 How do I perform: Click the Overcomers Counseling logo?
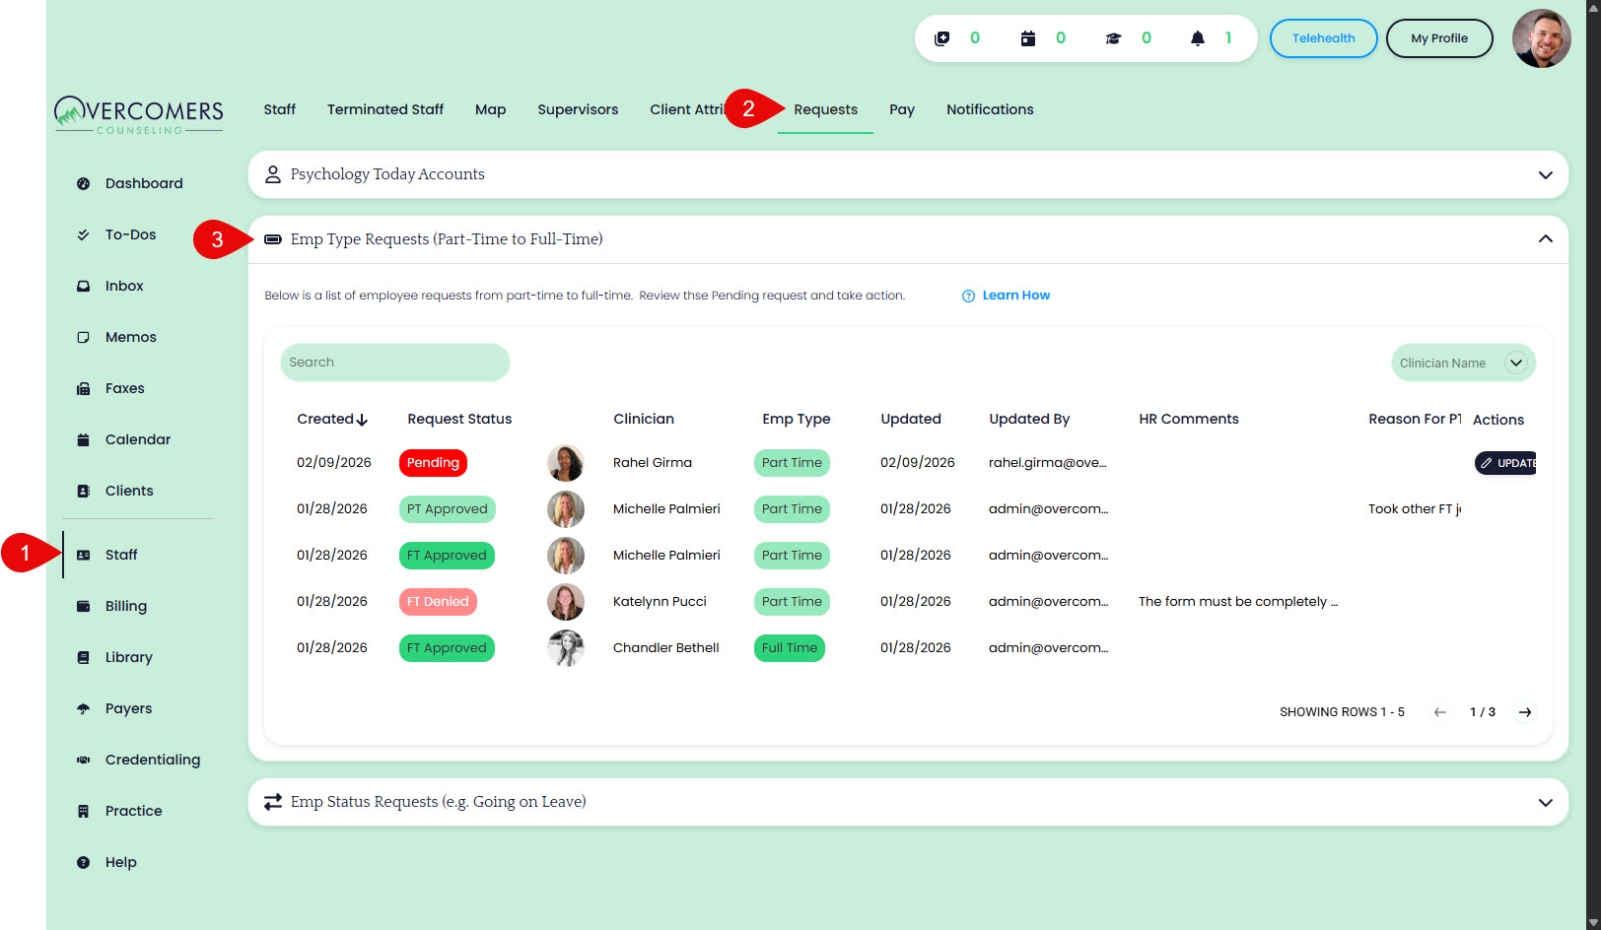(139, 114)
